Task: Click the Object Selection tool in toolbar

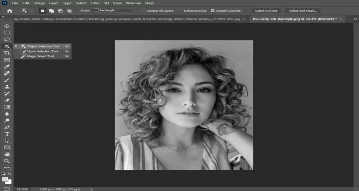Action: point(7,46)
